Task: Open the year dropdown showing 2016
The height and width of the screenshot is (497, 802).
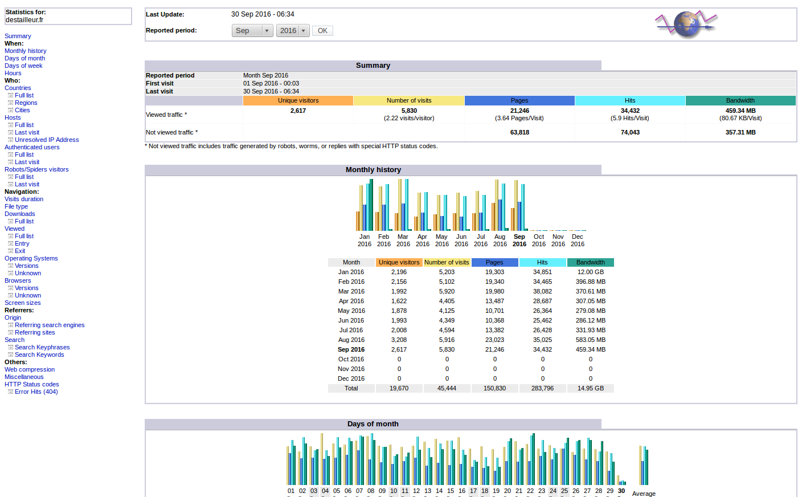Action: [293, 31]
